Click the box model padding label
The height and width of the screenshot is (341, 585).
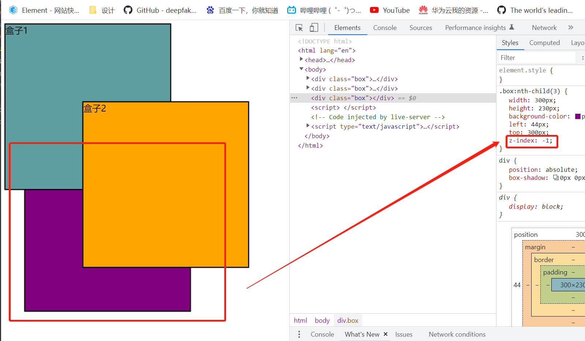click(x=555, y=272)
